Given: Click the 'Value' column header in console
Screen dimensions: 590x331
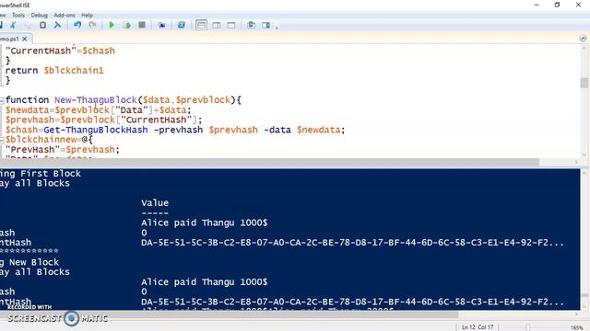Looking at the screenshot, I should tap(155, 203).
